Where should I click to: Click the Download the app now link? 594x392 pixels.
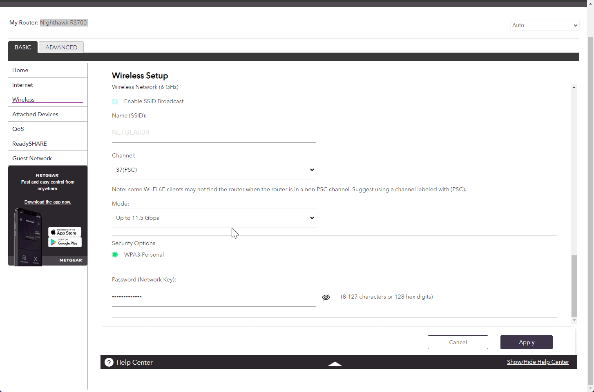[x=47, y=202]
